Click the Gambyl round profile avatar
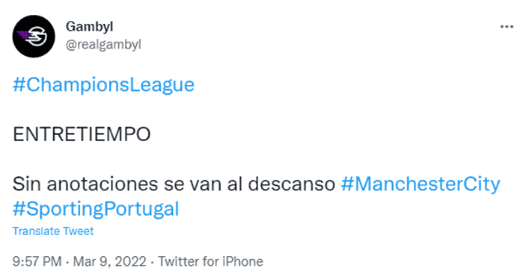 pos(34,36)
